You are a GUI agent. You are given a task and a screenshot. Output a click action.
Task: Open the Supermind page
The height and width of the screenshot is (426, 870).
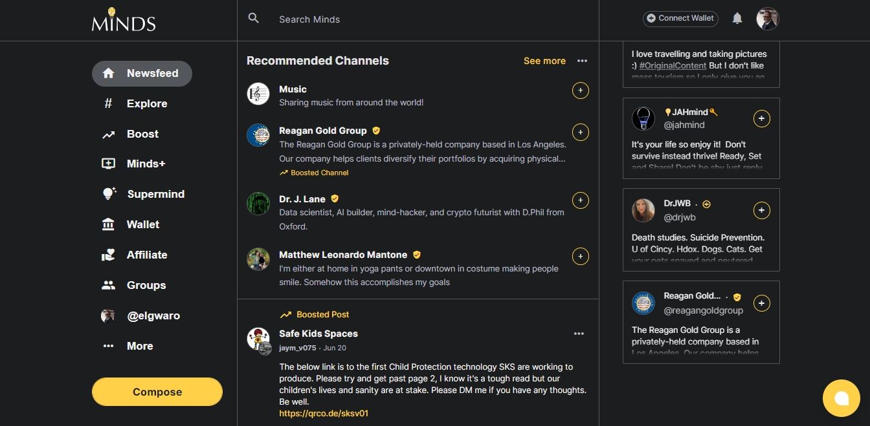(x=155, y=194)
